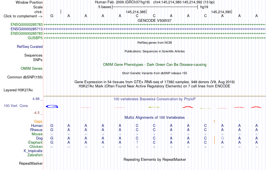The height and width of the screenshot is (170, 266).
Task: Click the blue G PhyloP conservation logo
Action: pyautogui.click(x=52, y=106)
